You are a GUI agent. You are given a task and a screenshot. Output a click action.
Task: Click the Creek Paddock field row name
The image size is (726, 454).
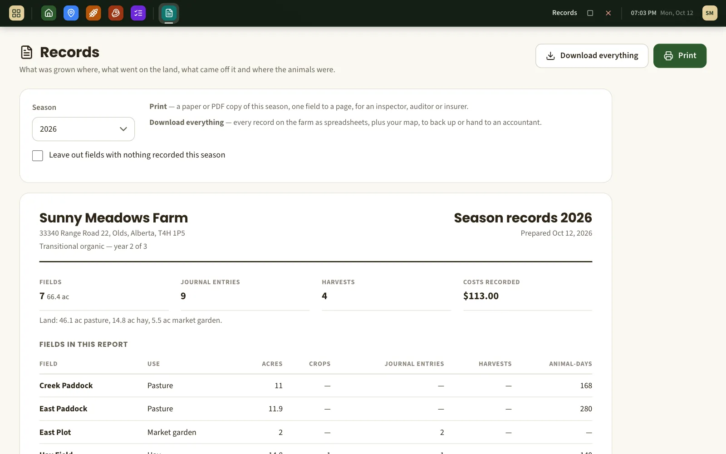tap(66, 385)
